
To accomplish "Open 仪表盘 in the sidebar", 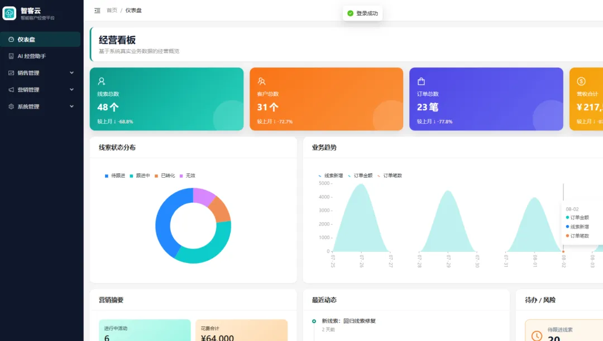I will tap(40, 40).
